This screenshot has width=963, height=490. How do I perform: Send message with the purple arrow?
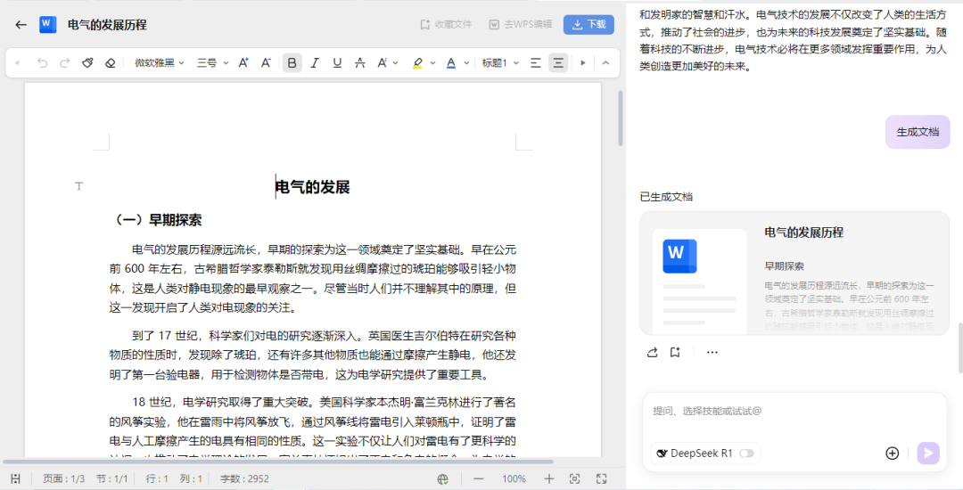pyautogui.click(x=928, y=453)
